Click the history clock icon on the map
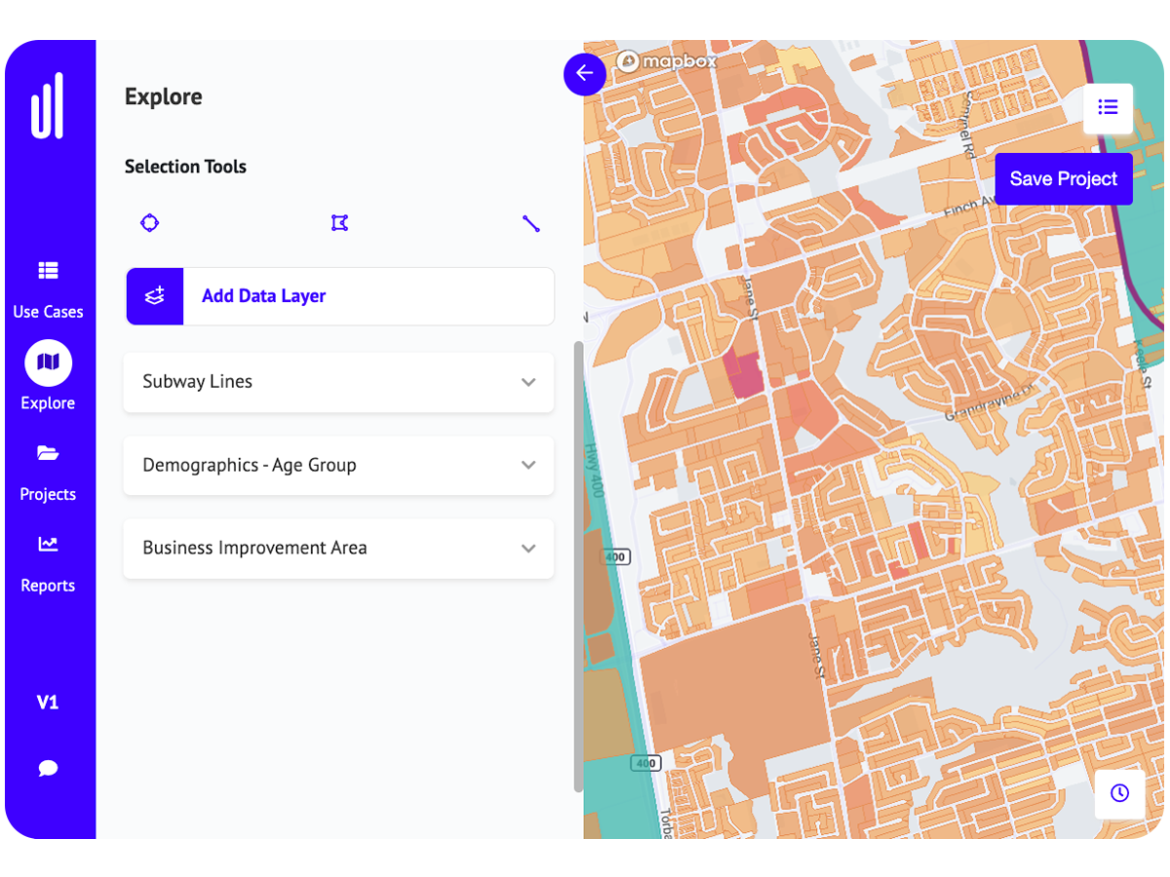This screenshot has height=877, width=1170. coord(1119,794)
